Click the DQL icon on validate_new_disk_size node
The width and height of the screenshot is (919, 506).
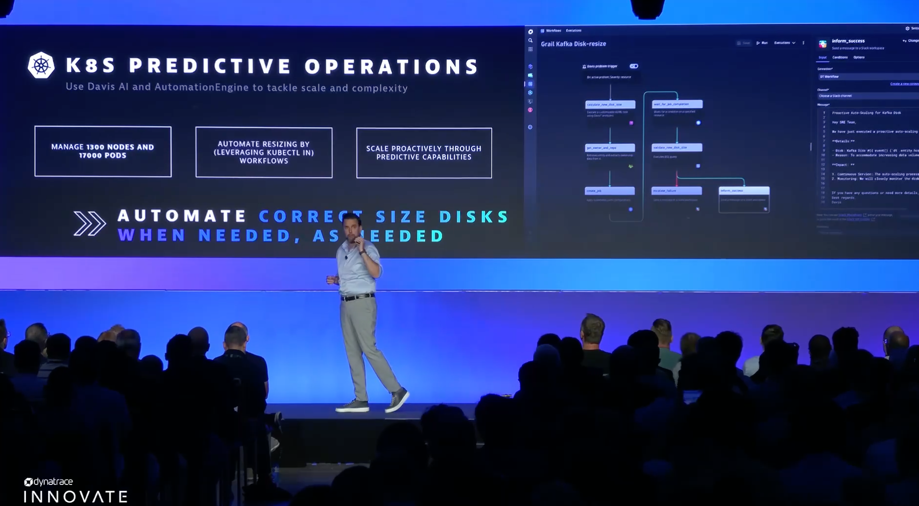(698, 166)
